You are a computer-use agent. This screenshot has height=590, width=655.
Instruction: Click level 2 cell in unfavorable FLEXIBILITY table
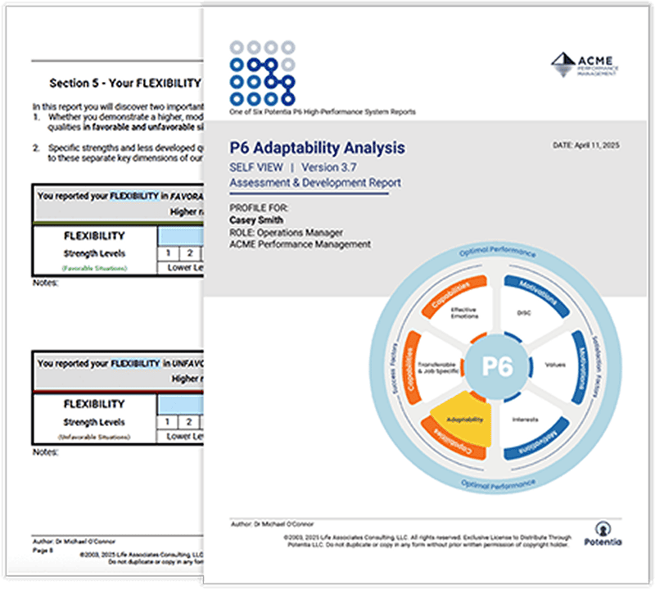[x=189, y=421]
